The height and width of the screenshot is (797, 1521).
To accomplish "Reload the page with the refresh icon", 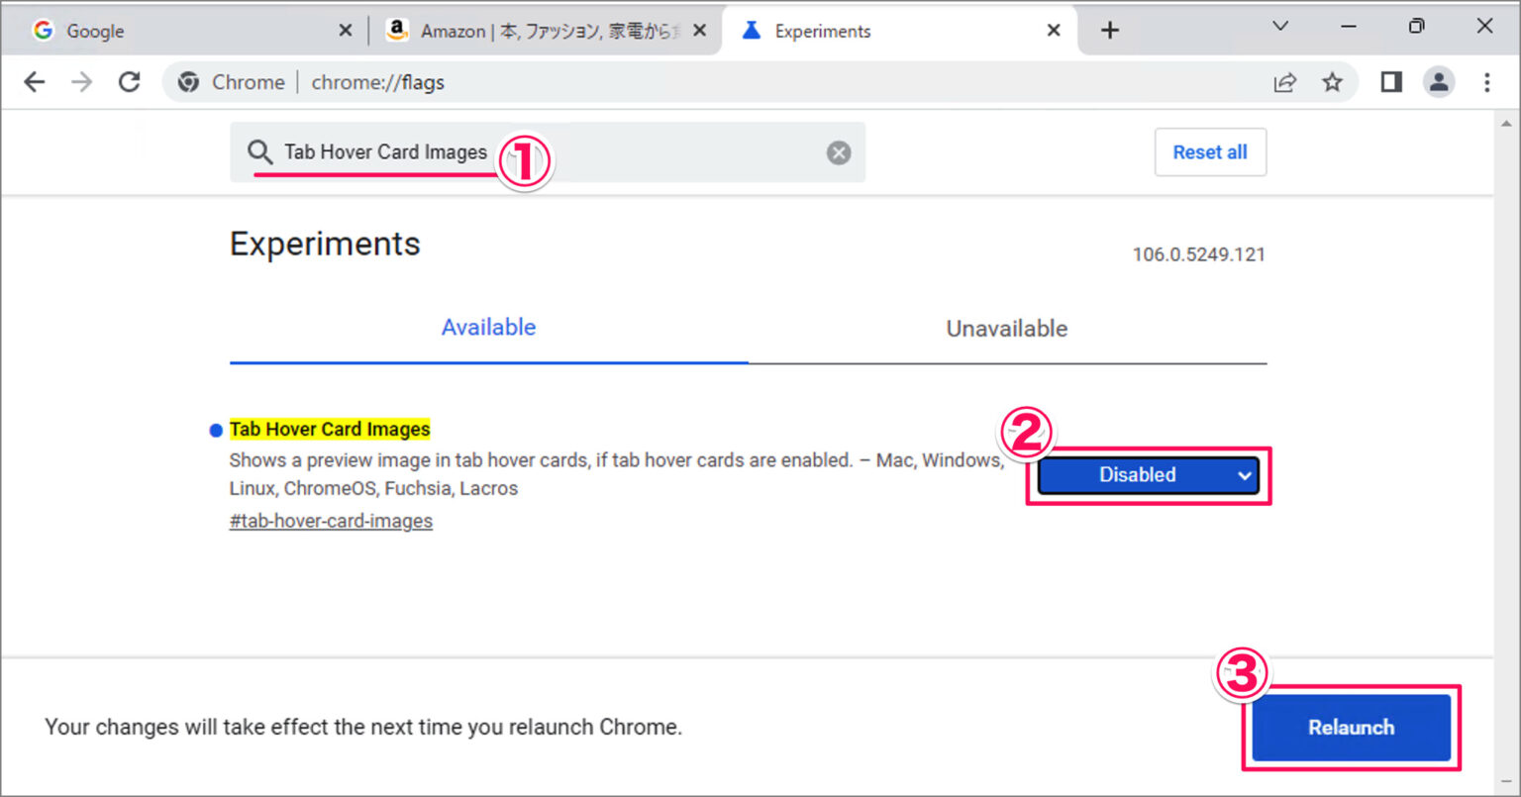I will (129, 82).
